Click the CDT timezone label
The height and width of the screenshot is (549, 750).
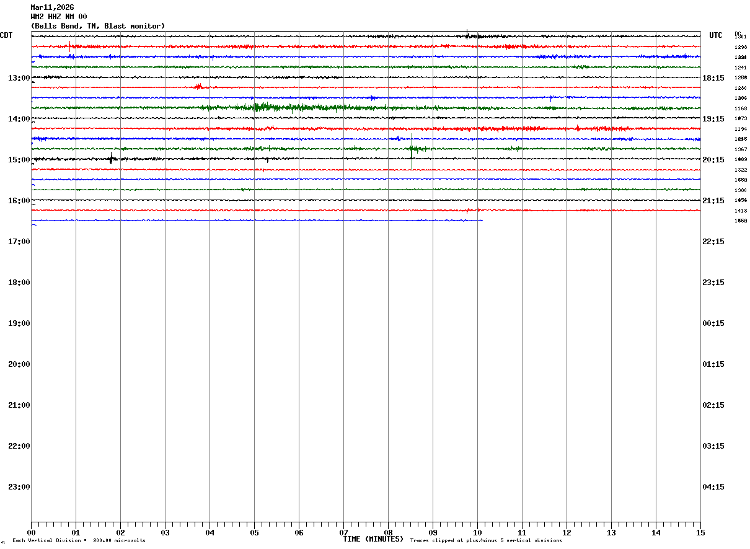(x=6, y=35)
